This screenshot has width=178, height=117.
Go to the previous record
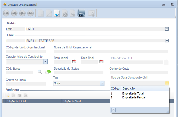(14, 13)
